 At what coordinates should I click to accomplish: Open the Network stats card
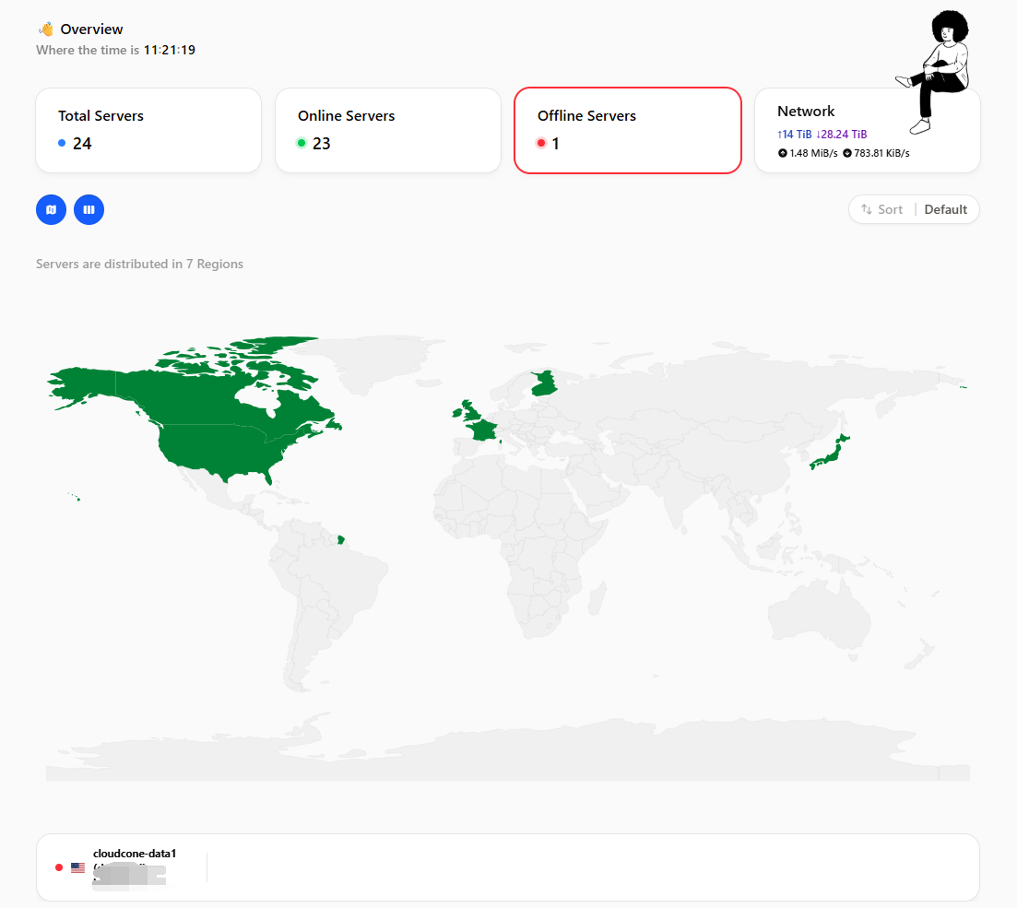click(868, 130)
